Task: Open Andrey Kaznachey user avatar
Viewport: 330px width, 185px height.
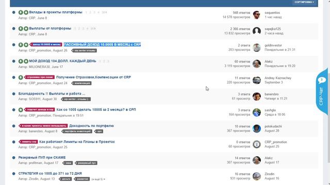Action: pos(257,80)
